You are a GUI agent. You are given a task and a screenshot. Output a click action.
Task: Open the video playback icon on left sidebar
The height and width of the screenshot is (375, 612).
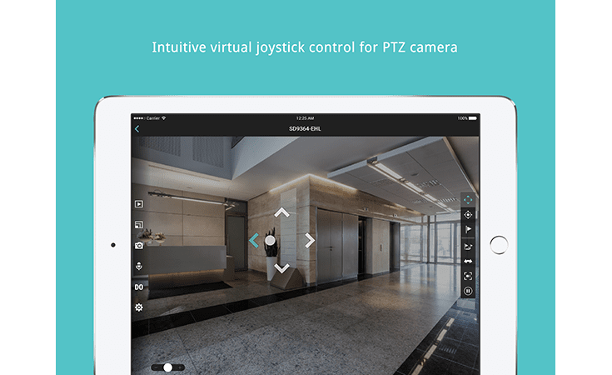139,203
